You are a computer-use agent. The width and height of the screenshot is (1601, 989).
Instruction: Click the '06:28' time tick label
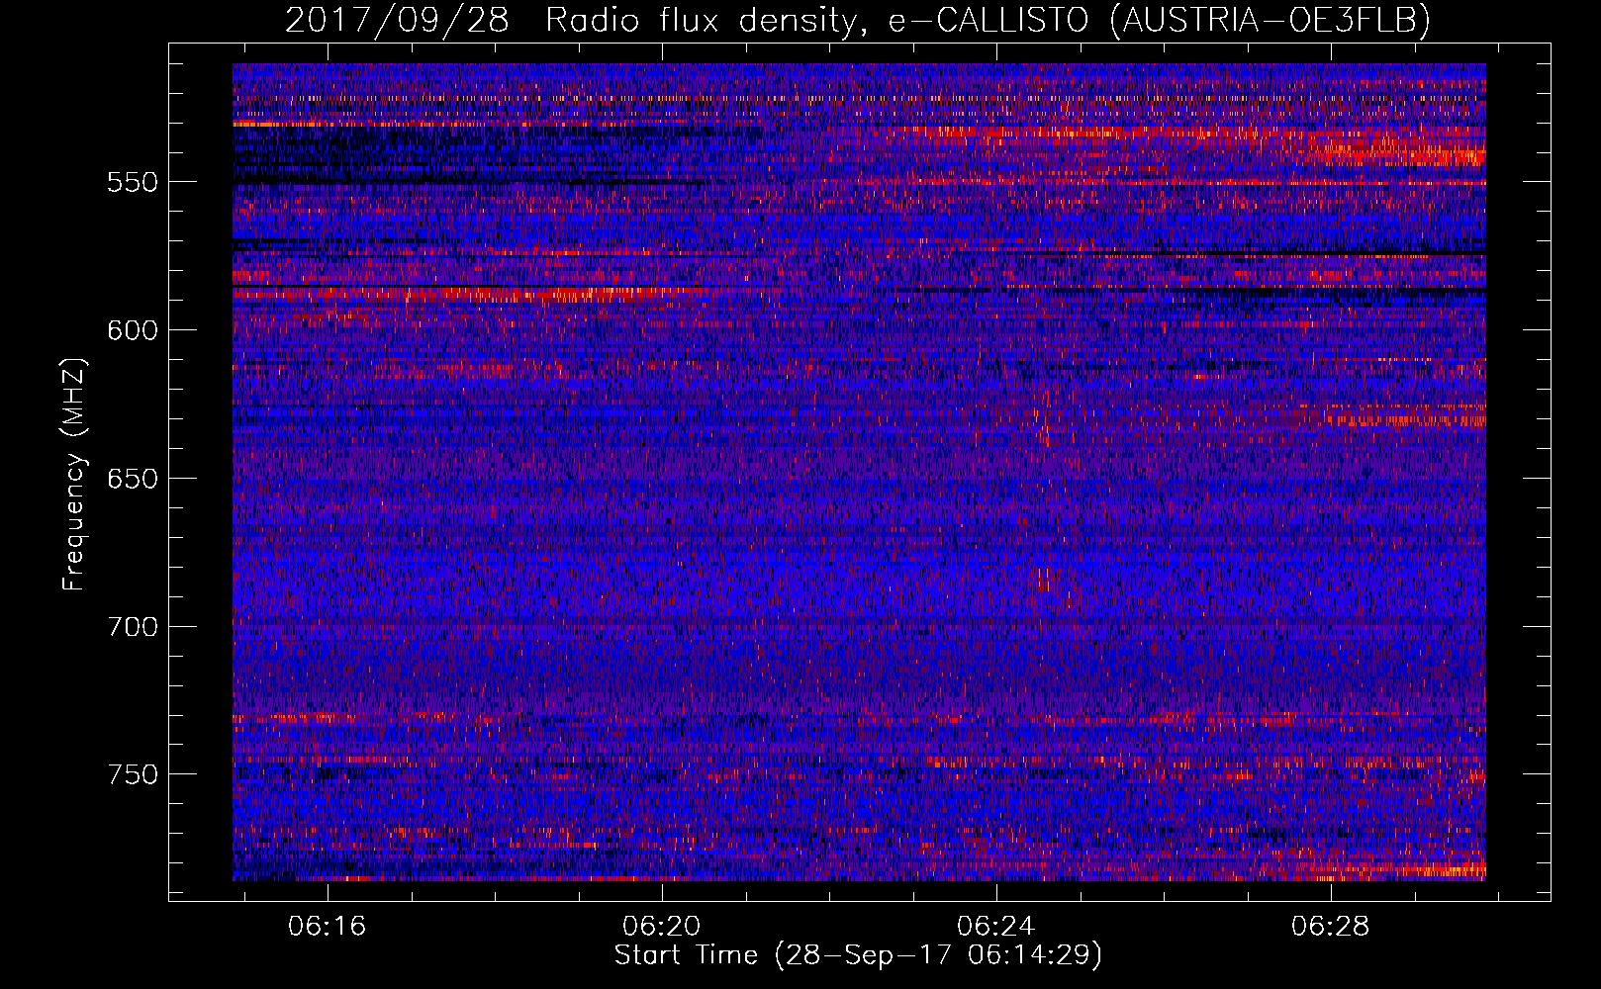[1331, 927]
